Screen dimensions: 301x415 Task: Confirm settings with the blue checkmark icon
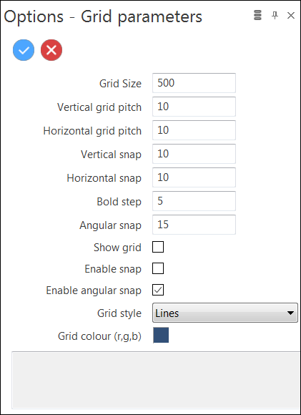(24, 50)
